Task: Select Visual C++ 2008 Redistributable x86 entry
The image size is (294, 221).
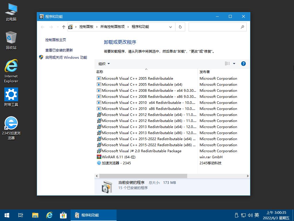Action: 146,97
